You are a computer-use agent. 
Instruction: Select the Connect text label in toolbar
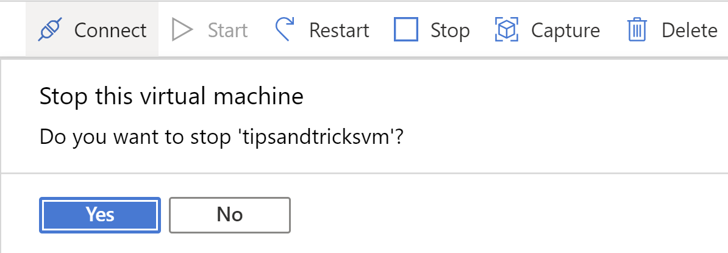click(110, 30)
